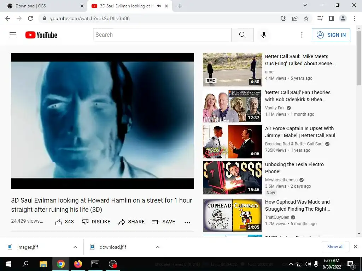Open Chrome tab search chevron

pos(305,5)
